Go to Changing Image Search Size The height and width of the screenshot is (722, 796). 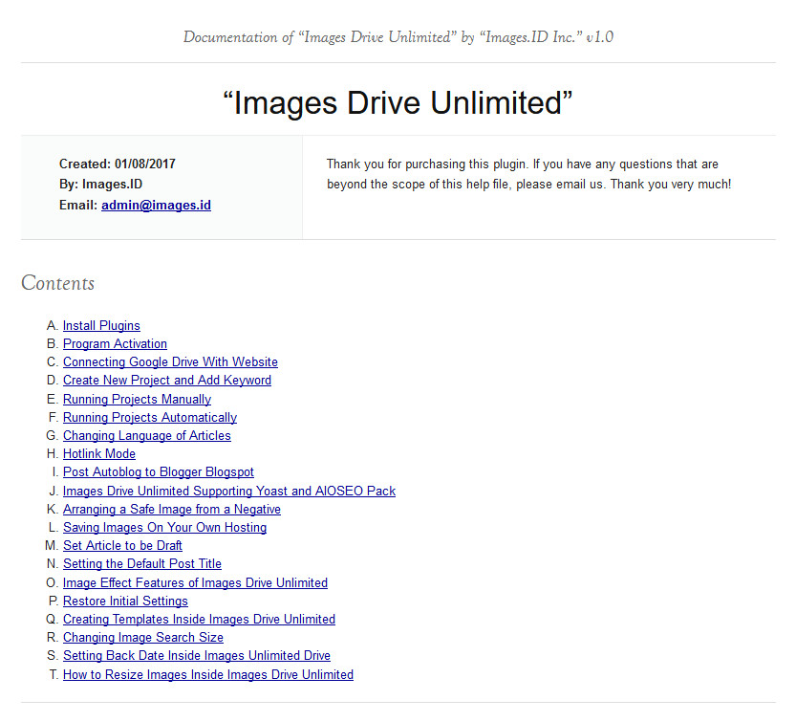click(143, 638)
